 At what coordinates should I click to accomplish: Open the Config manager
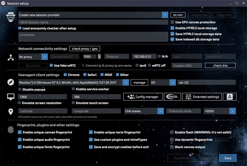click(x=143, y=97)
